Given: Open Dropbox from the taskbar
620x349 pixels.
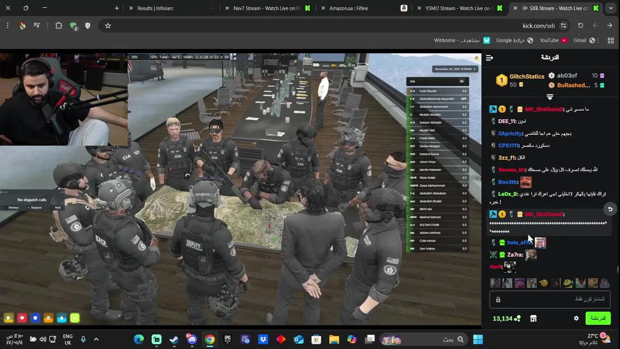Looking at the screenshot, I should click(x=263, y=339).
